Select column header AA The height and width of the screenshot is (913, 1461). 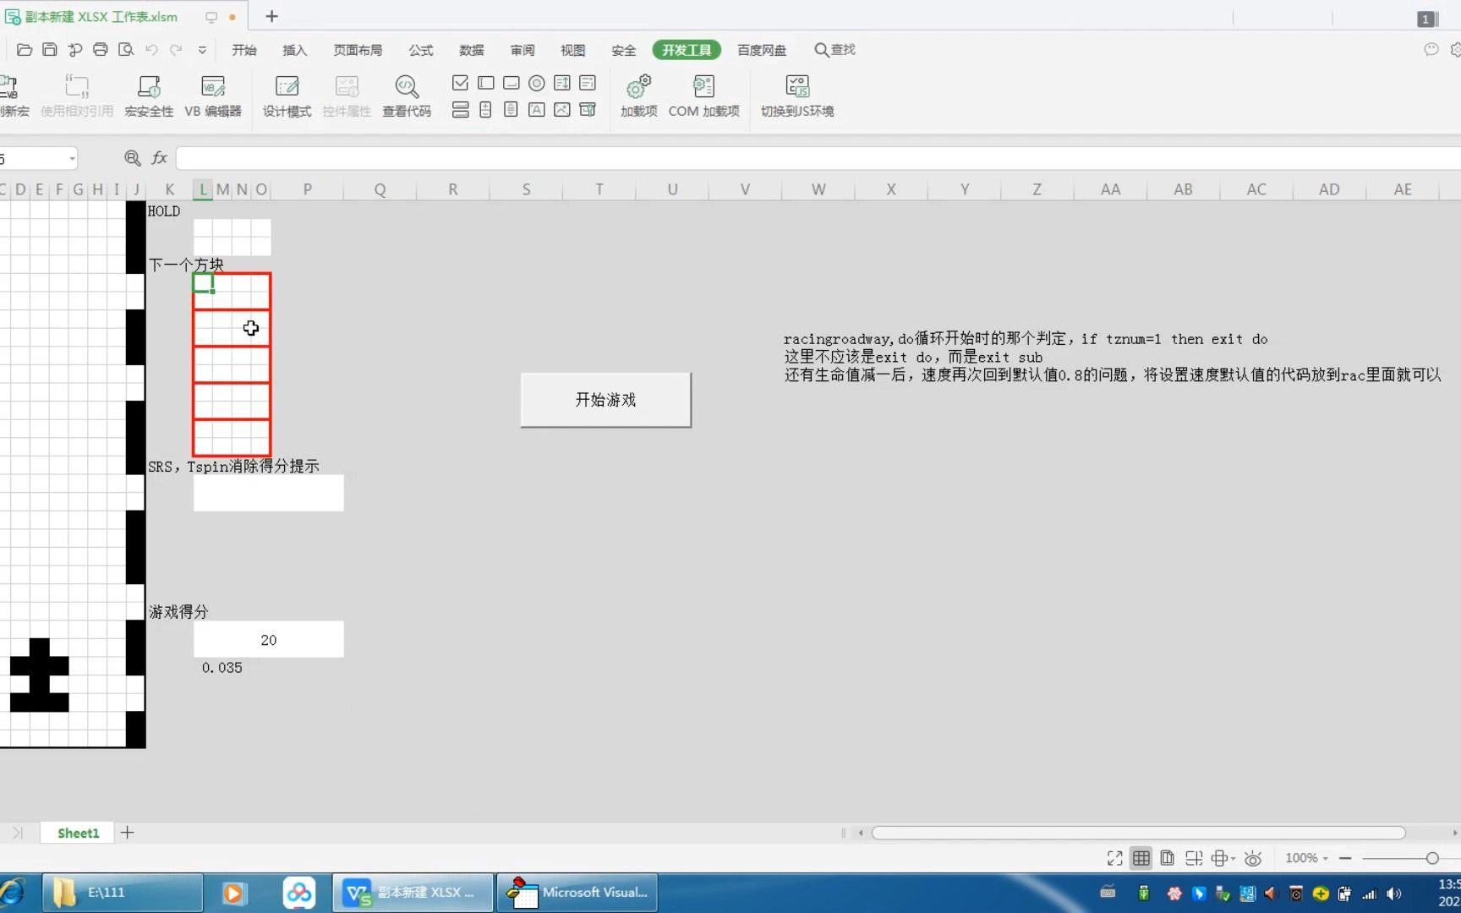1110,189
